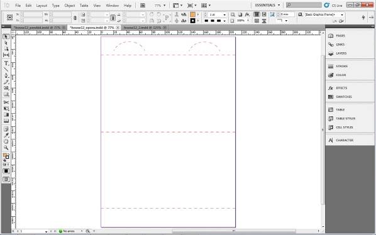The width and height of the screenshot is (376, 235).
Task: Select the Gradient Swatch tool
Action: pyautogui.click(x=6, y=114)
